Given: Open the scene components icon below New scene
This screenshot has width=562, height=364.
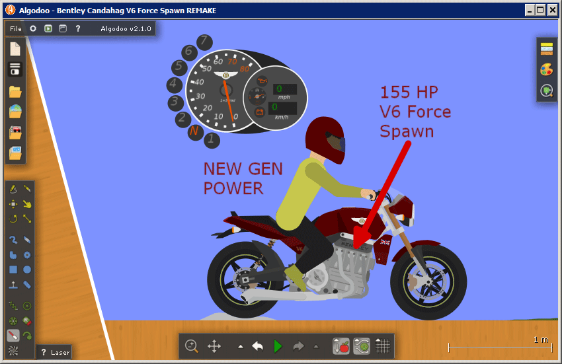Looking at the screenshot, I should coord(15,69).
